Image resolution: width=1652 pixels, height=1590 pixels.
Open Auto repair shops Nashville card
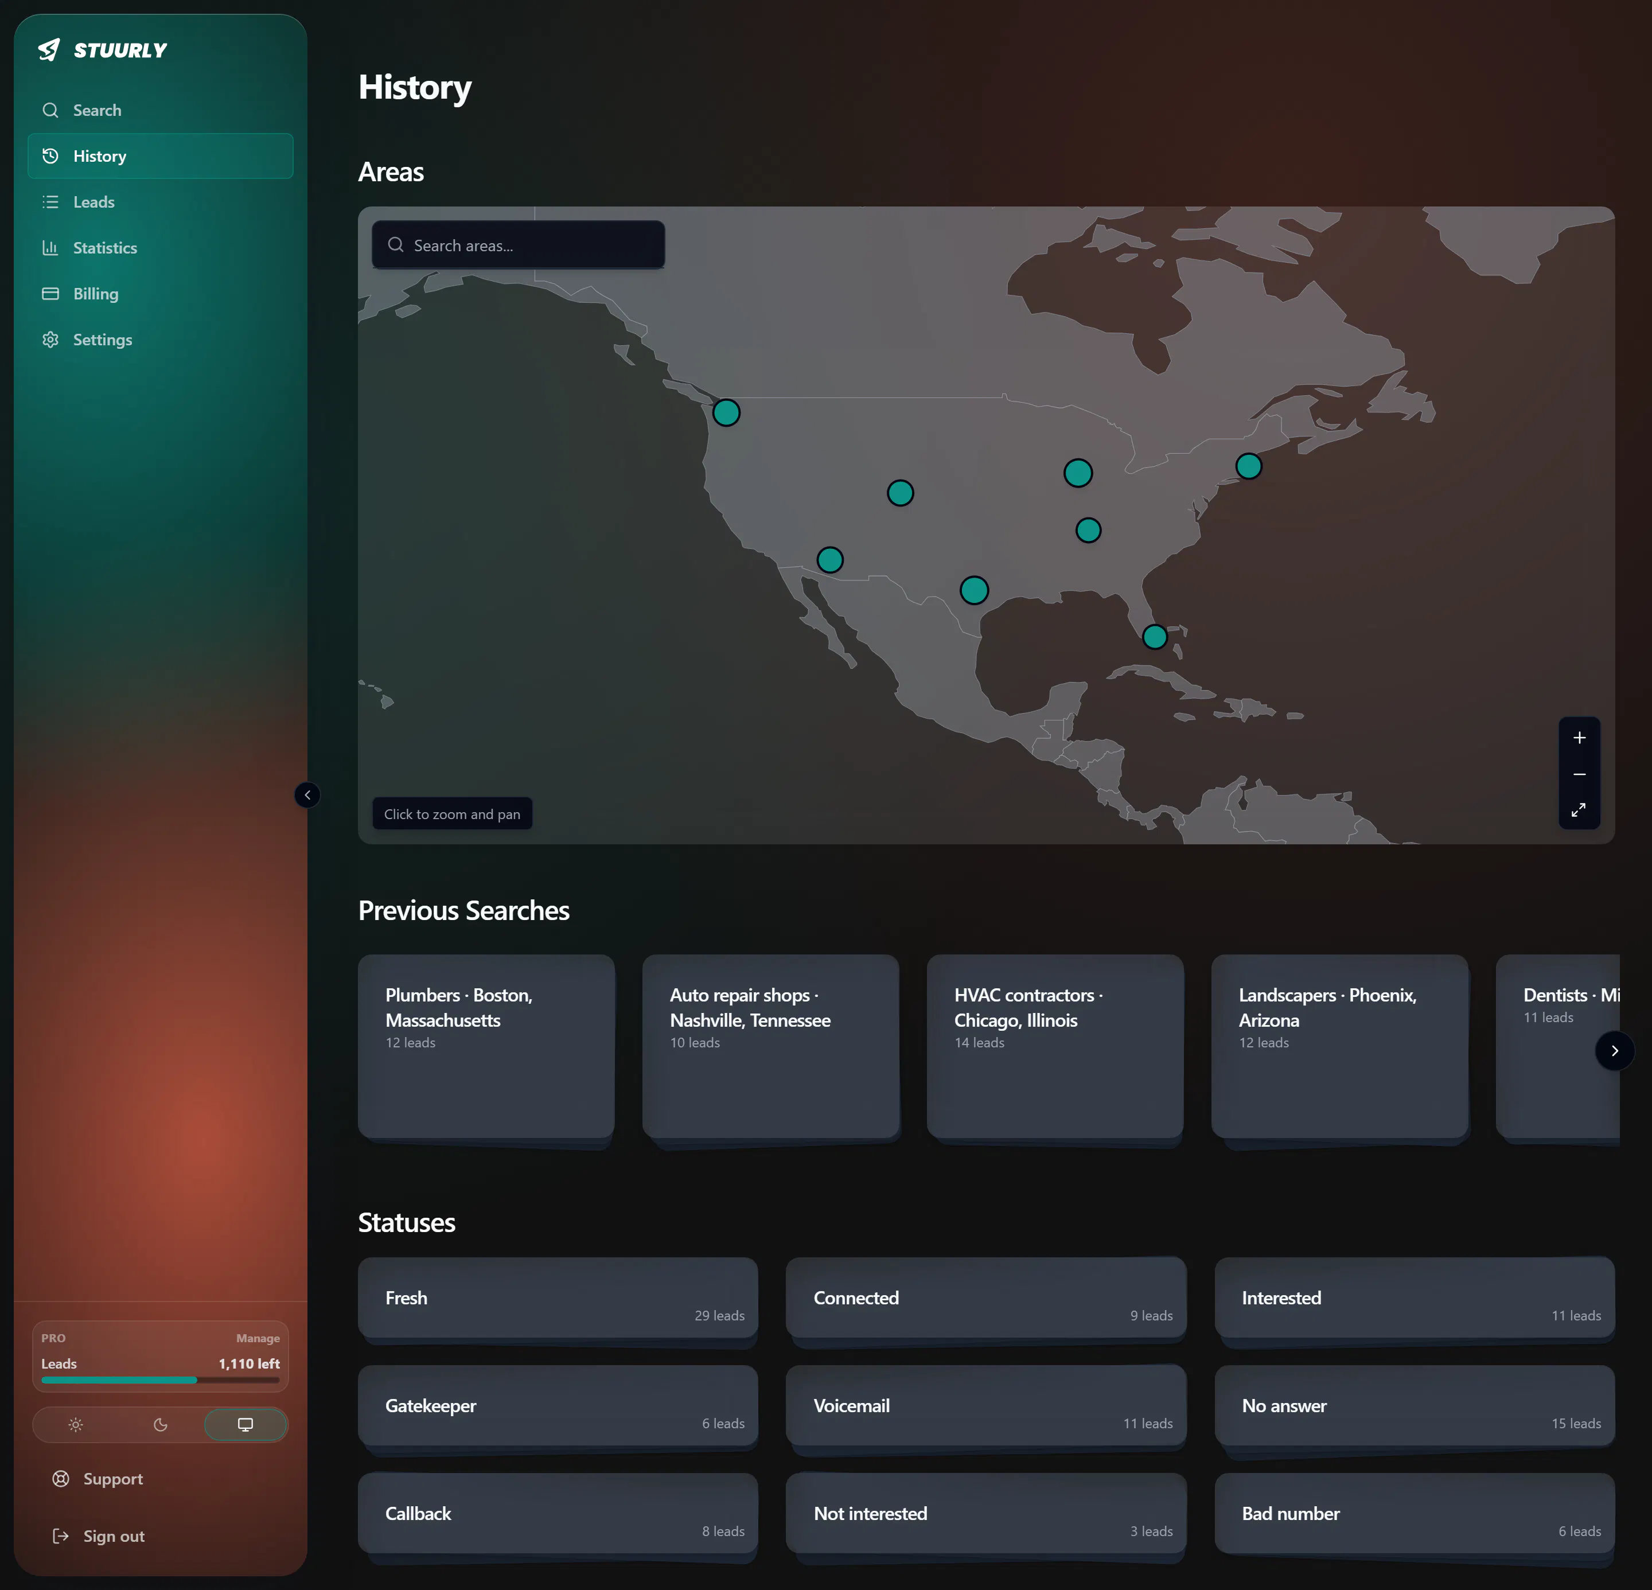(770, 1046)
